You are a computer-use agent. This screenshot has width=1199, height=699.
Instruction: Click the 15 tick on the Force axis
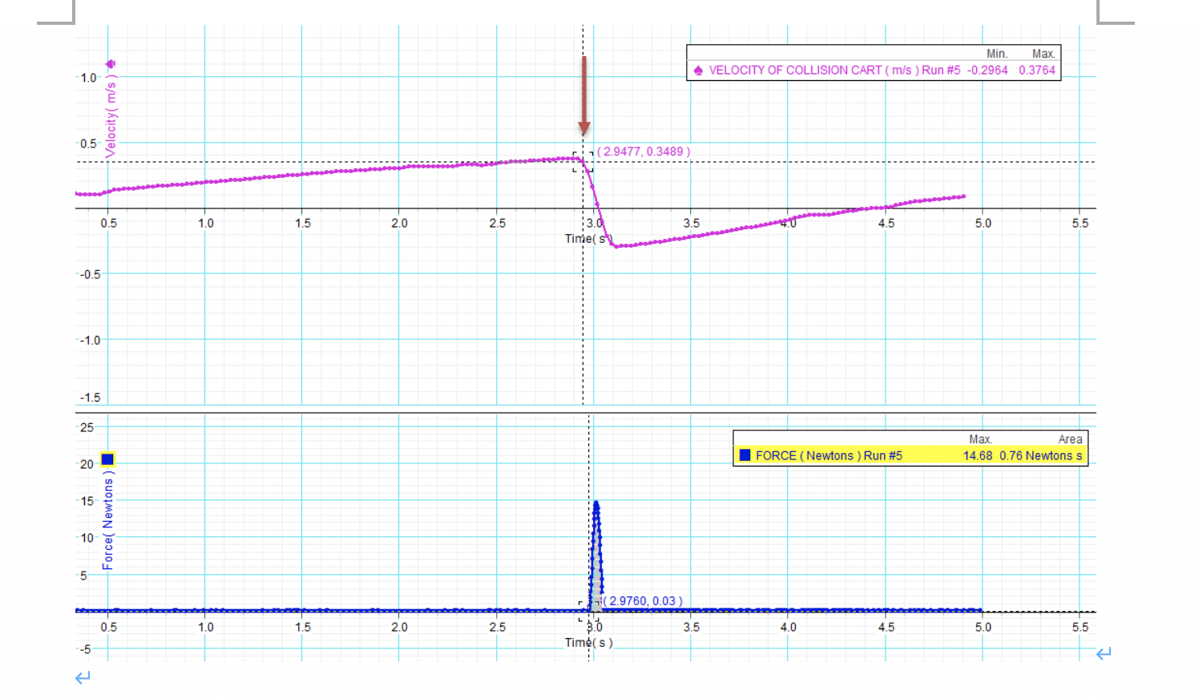click(87, 501)
